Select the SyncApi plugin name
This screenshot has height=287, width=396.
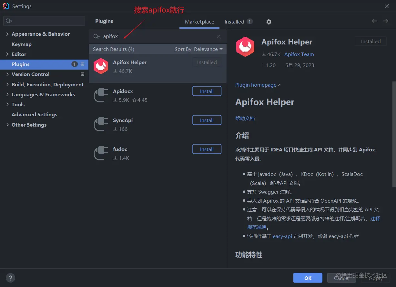tap(123, 120)
